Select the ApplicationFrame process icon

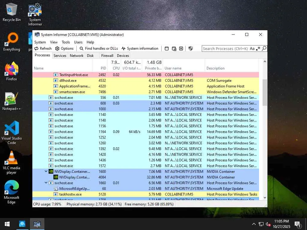56,86
